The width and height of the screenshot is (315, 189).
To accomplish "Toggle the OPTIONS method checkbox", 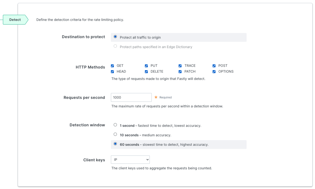I will (214, 71).
